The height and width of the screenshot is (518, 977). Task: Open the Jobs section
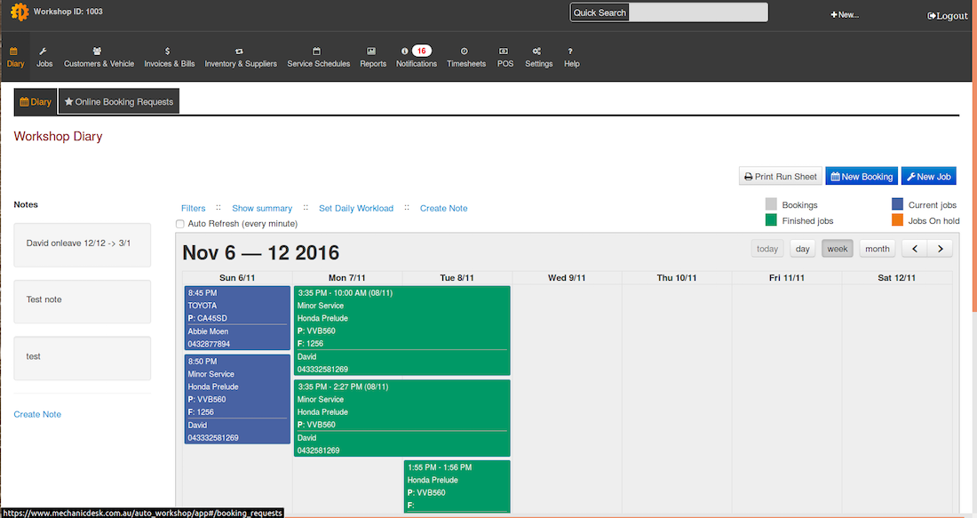[x=44, y=58]
